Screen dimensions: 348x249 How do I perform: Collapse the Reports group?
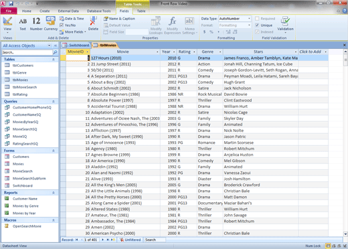[54, 193]
